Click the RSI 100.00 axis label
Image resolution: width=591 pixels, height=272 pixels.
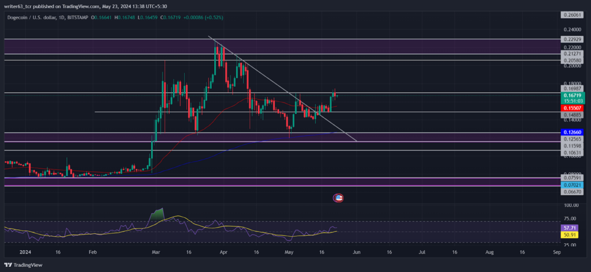(x=571, y=205)
